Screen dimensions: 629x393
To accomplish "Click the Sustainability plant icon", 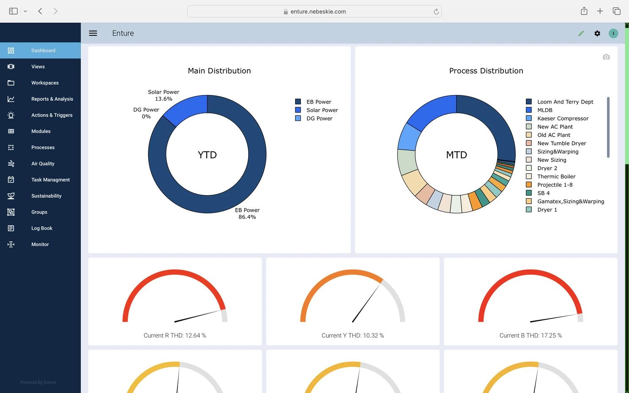I will 11,196.
